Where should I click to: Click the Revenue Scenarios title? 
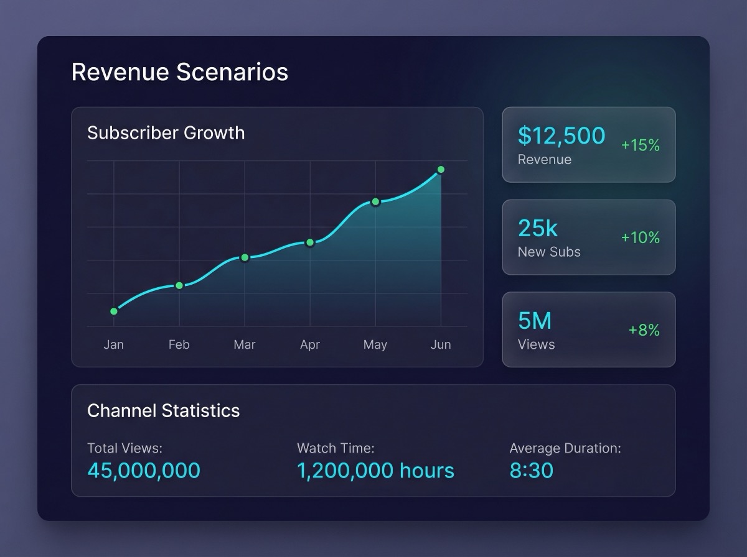tap(180, 72)
